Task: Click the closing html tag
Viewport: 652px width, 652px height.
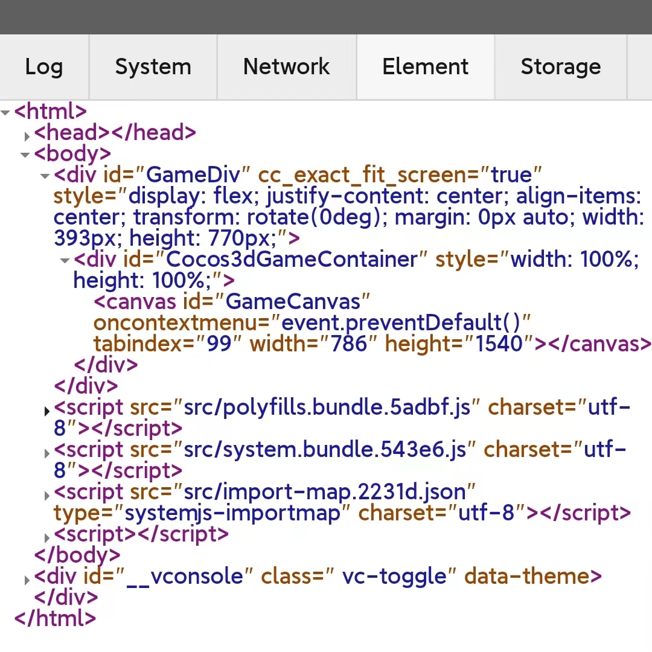Action: tap(56, 619)
